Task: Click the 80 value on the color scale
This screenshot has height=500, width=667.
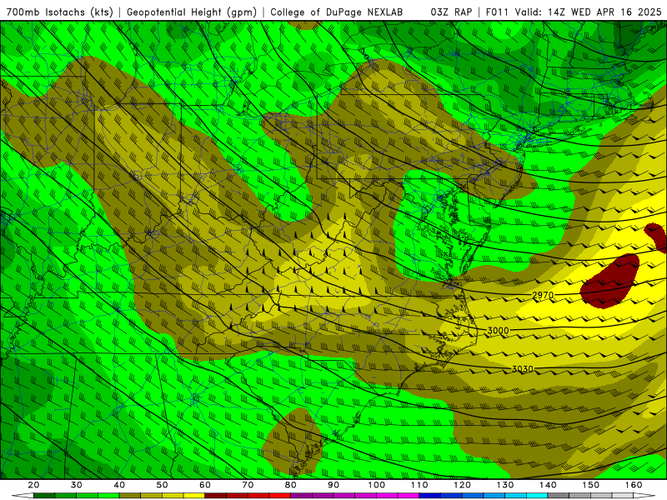Action: (290, 485)
